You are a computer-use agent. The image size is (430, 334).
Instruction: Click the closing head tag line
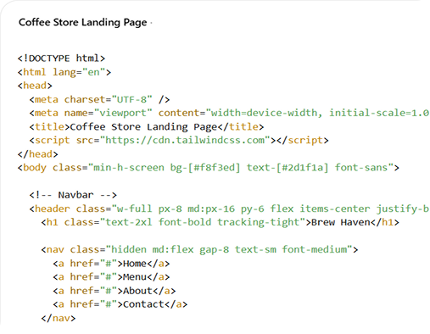point(38,154)
